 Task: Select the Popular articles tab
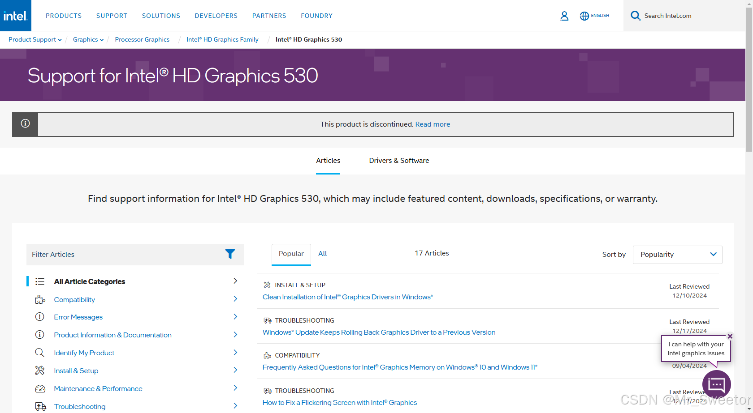point(291,254)
